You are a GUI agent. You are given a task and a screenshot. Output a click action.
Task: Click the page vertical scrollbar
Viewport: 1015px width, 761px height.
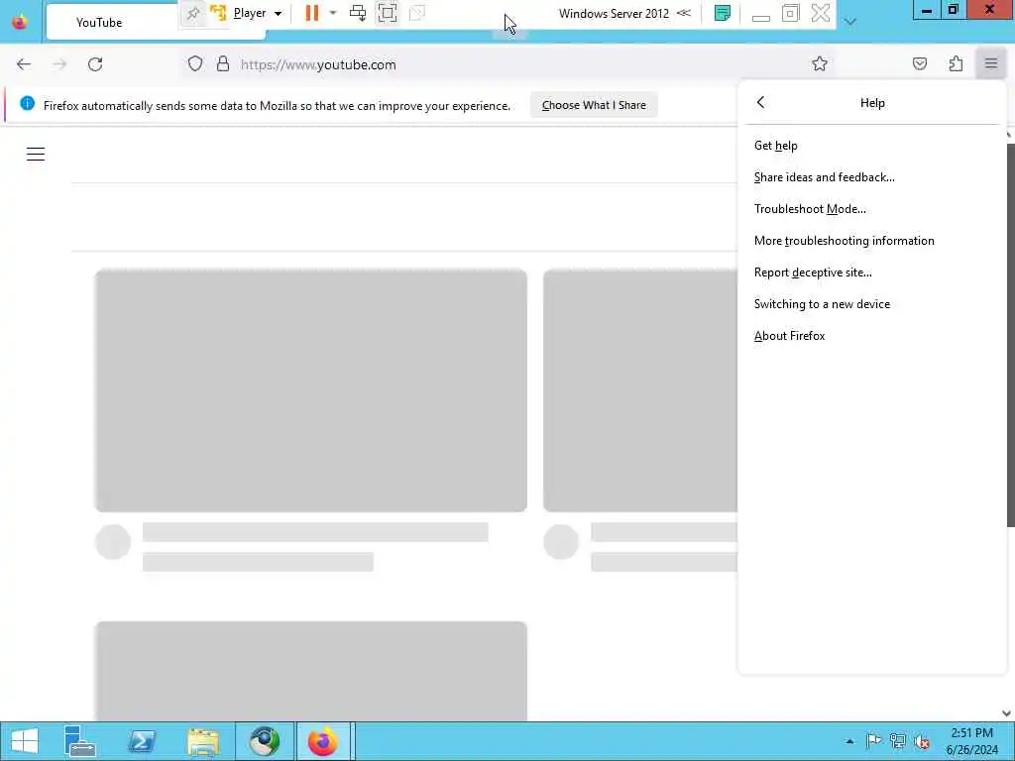[1009, 335]
